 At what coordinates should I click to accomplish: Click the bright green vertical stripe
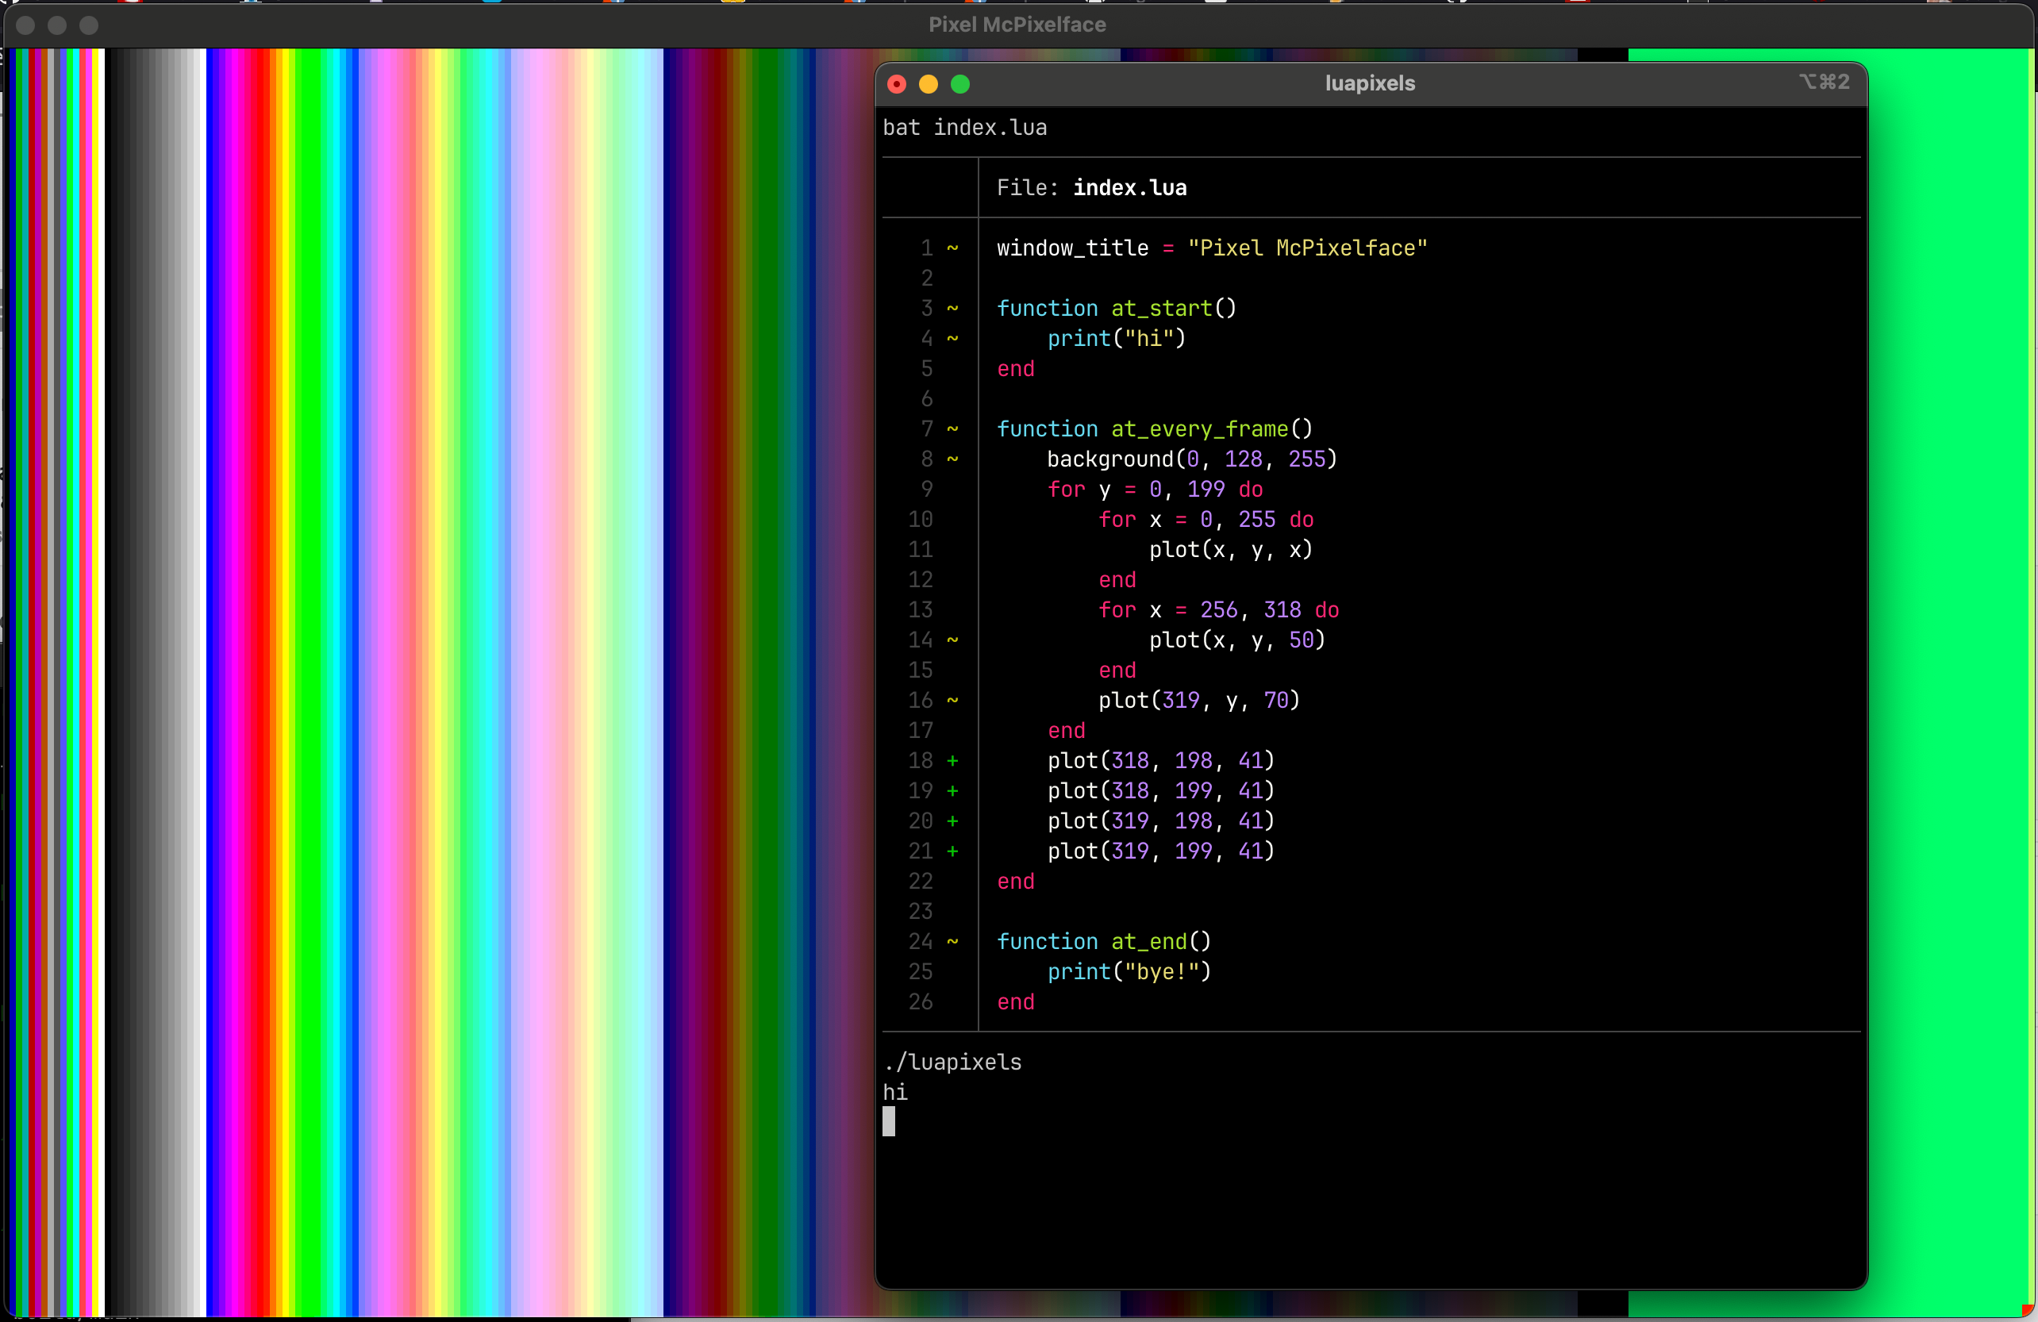click(310, 685)
